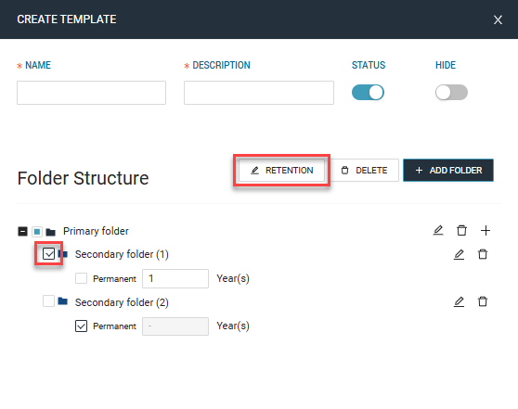Toggle the STATUS switch off
Viewport: 518px width, 409px height.
click(368, 93)
